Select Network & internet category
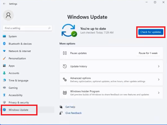The image size is (167, 125). (20, 51)
